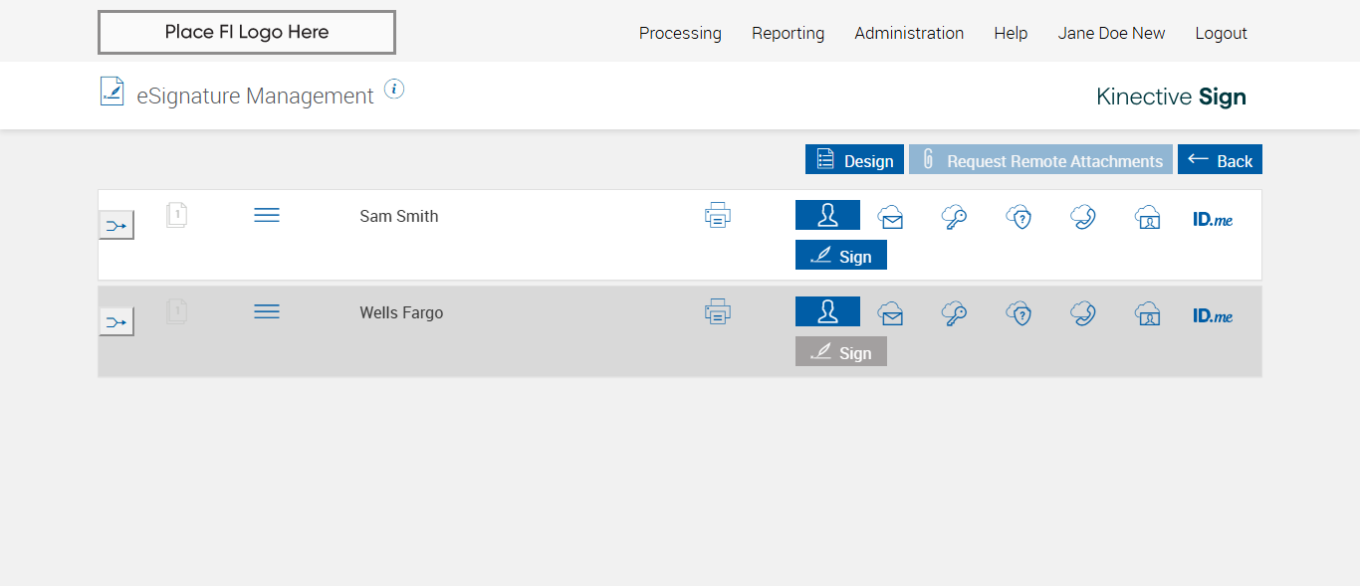1360x586 pixels.
Task: Click ID.me verification for Sam Smith
Action: coord(1213,219)
